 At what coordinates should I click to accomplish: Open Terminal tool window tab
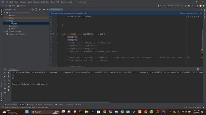tap(59, 105)
